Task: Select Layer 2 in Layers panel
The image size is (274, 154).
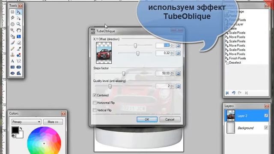Action: (x=247, y=115)
